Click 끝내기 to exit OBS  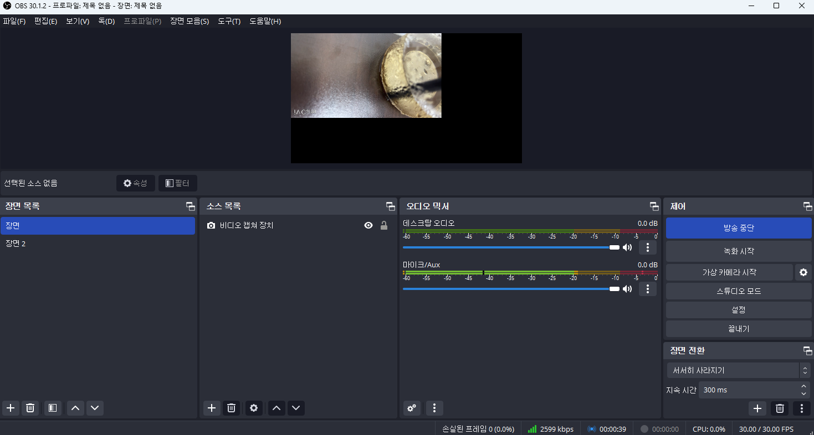tap(739, 329)
